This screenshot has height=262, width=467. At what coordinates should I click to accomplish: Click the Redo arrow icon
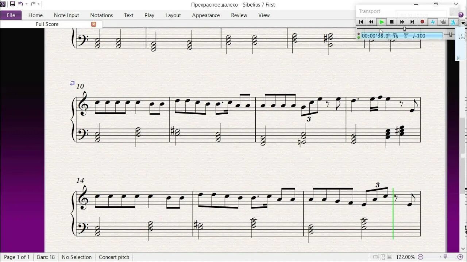33,4
